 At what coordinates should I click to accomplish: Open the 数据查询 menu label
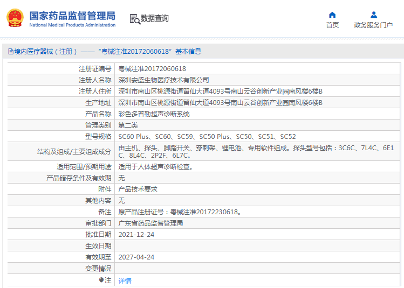point(155,19)
